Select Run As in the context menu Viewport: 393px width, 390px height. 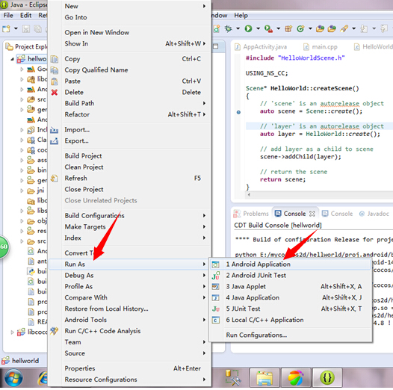[129, 264]
